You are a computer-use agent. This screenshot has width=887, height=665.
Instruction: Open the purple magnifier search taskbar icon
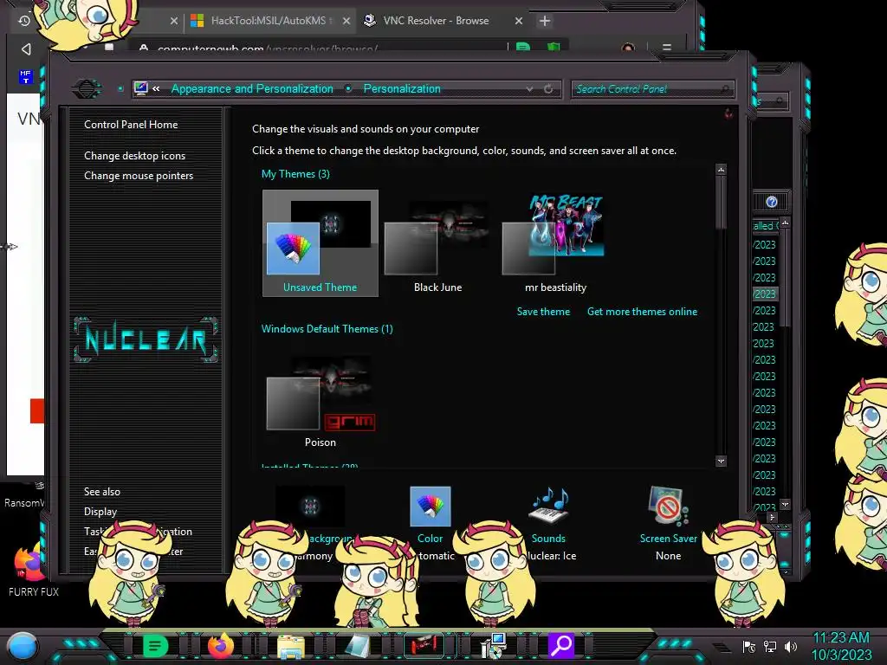pos(561,645)
